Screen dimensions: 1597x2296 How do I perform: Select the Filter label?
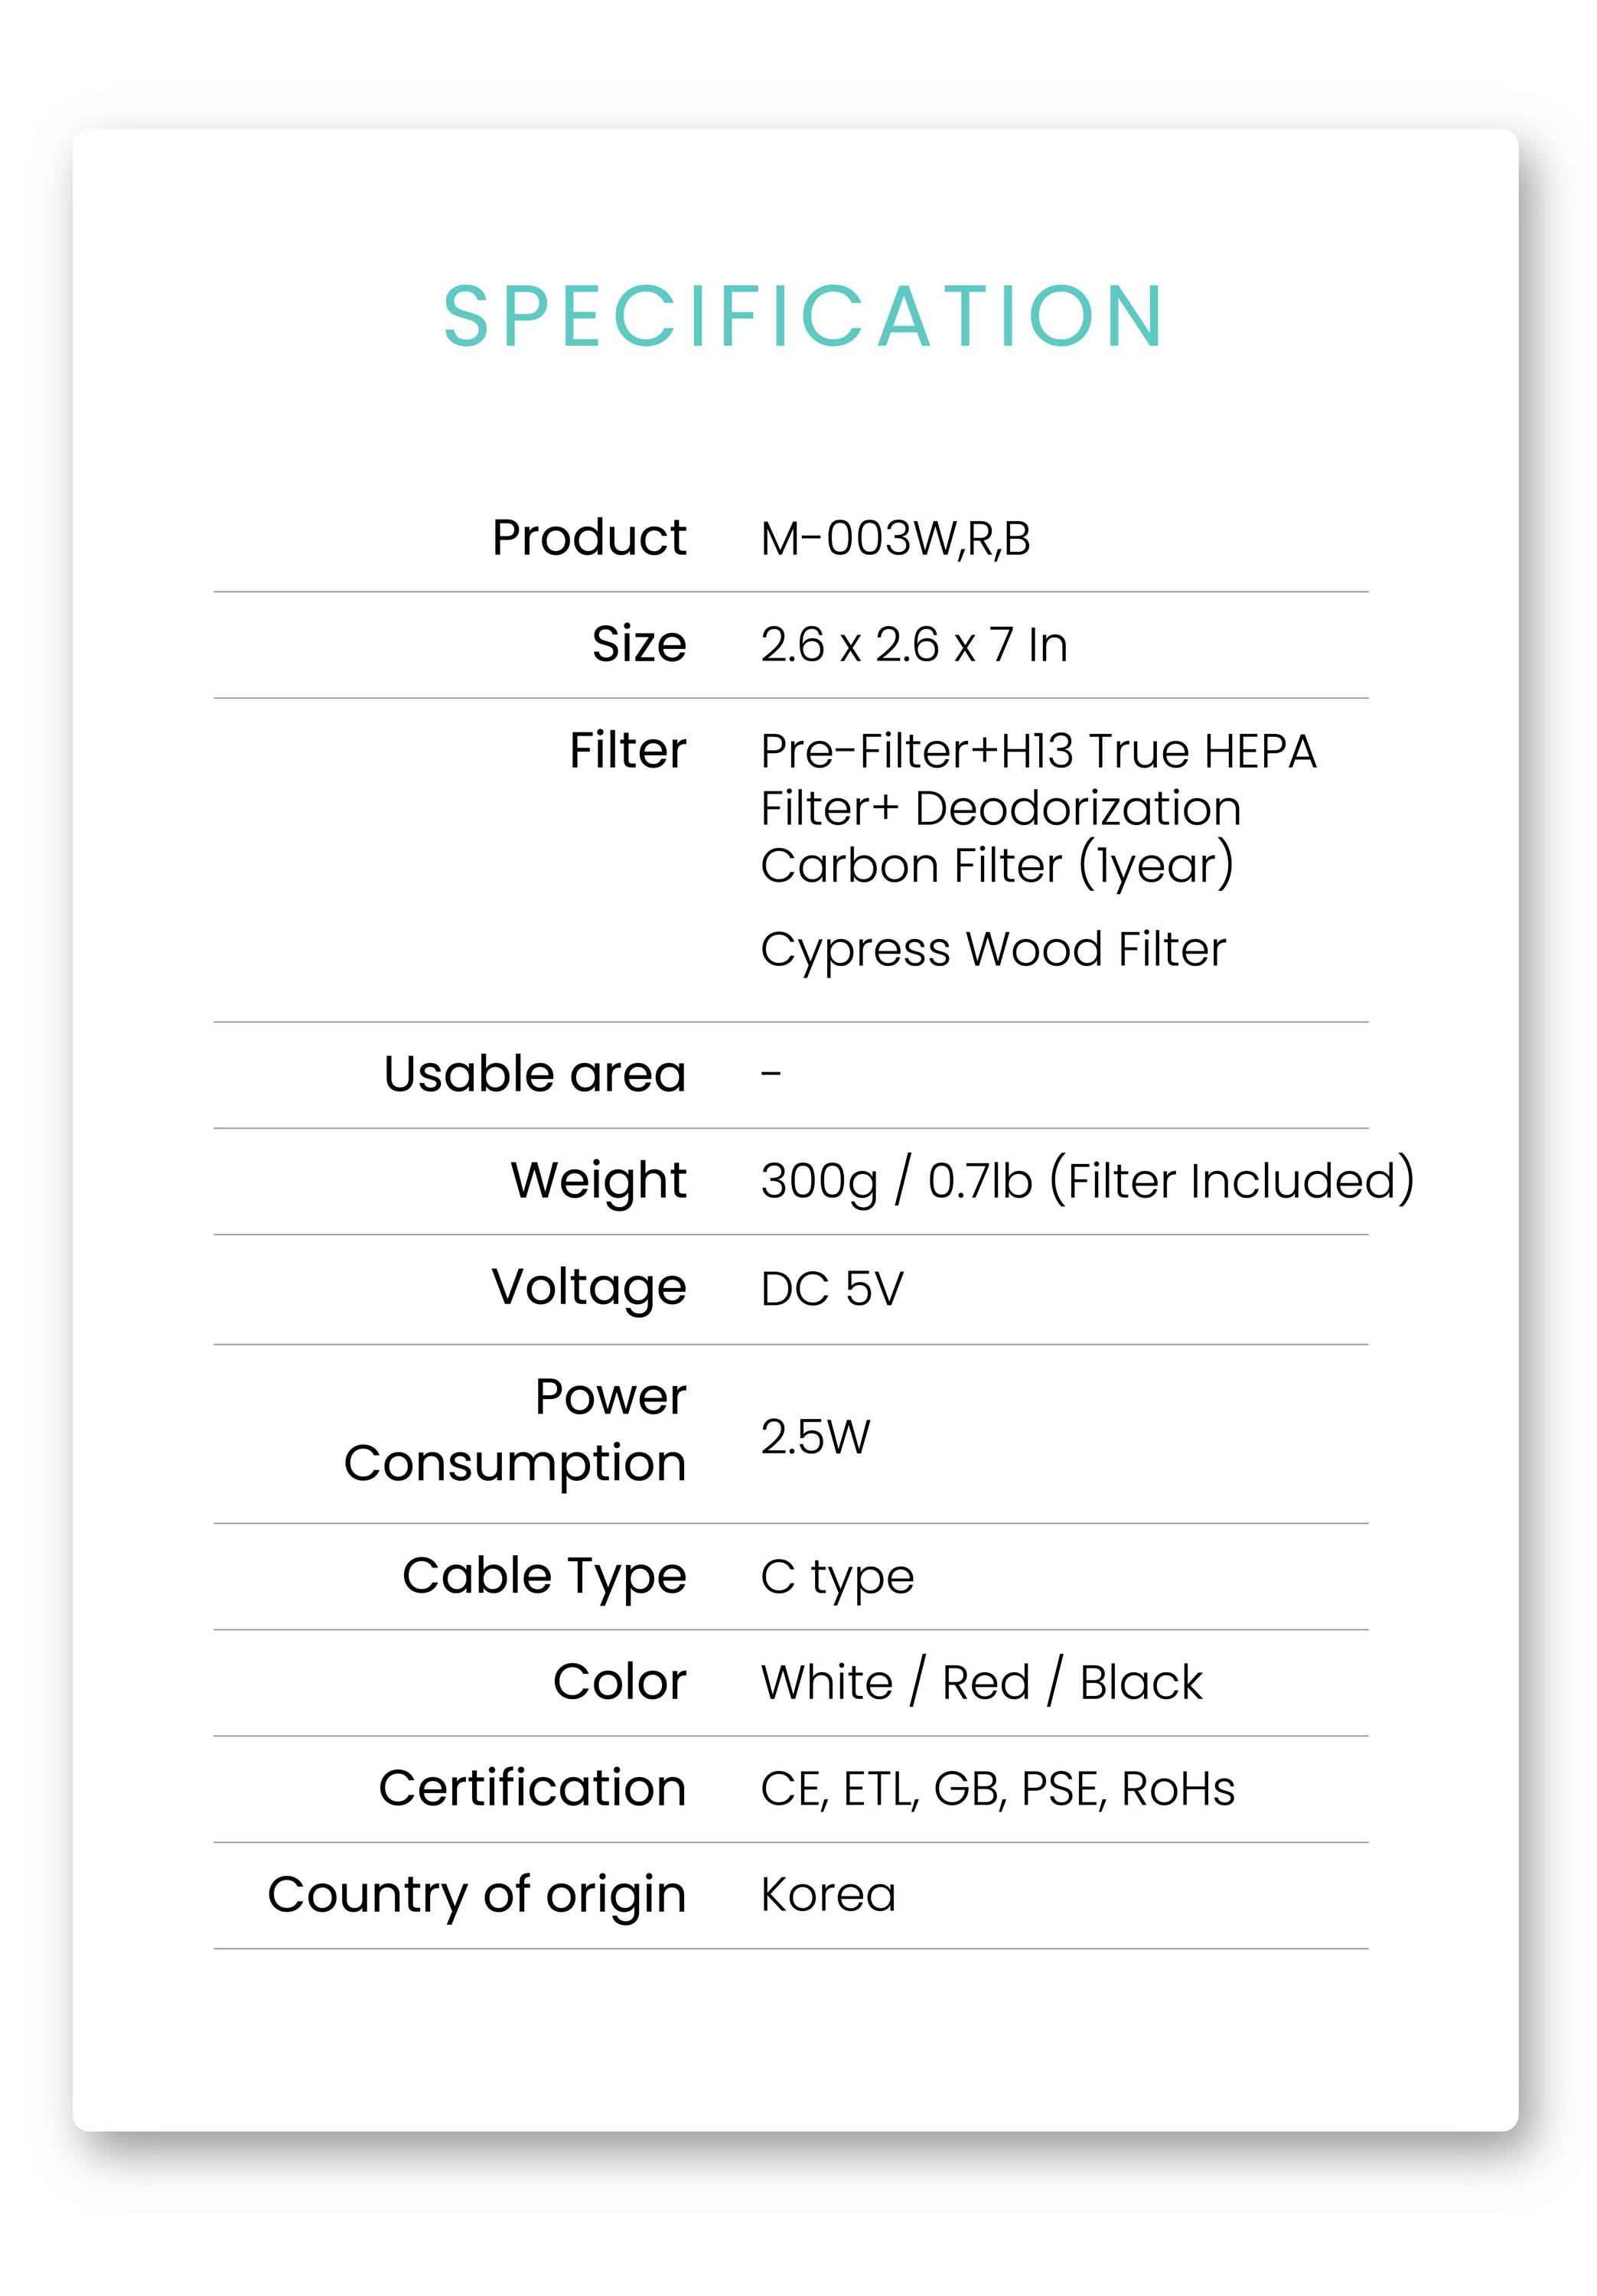tap(628, 750)
